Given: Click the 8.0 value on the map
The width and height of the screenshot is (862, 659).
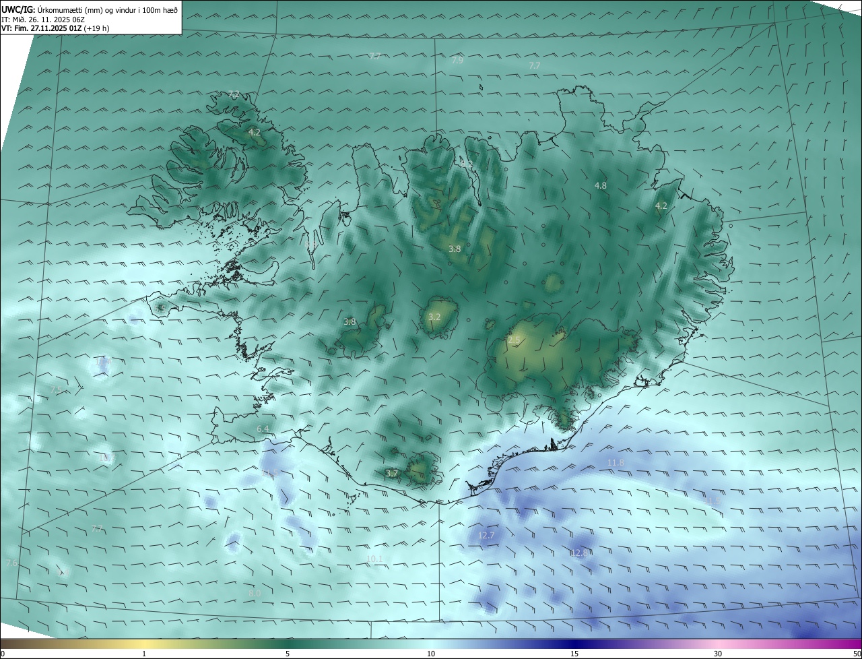Looking at the screenshot, I should 255,593.
